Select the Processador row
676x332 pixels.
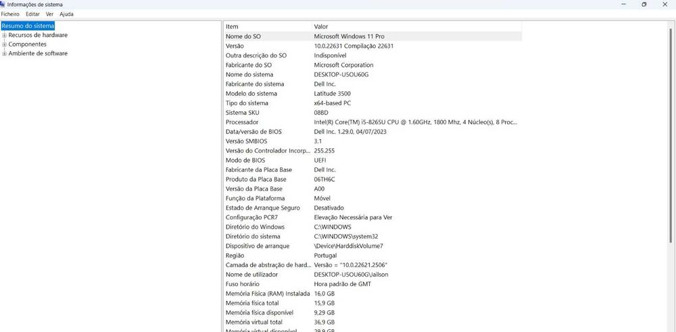tap(372, 122)
